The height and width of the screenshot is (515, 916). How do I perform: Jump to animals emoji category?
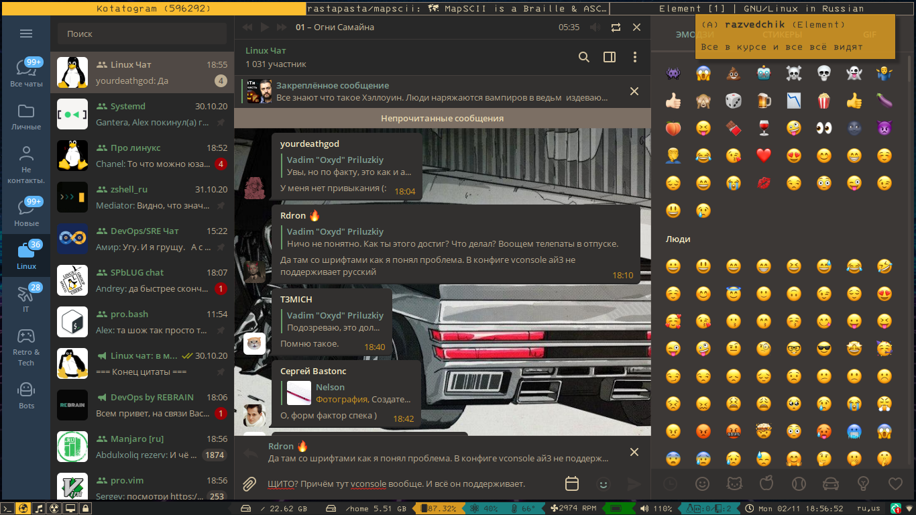734,483
